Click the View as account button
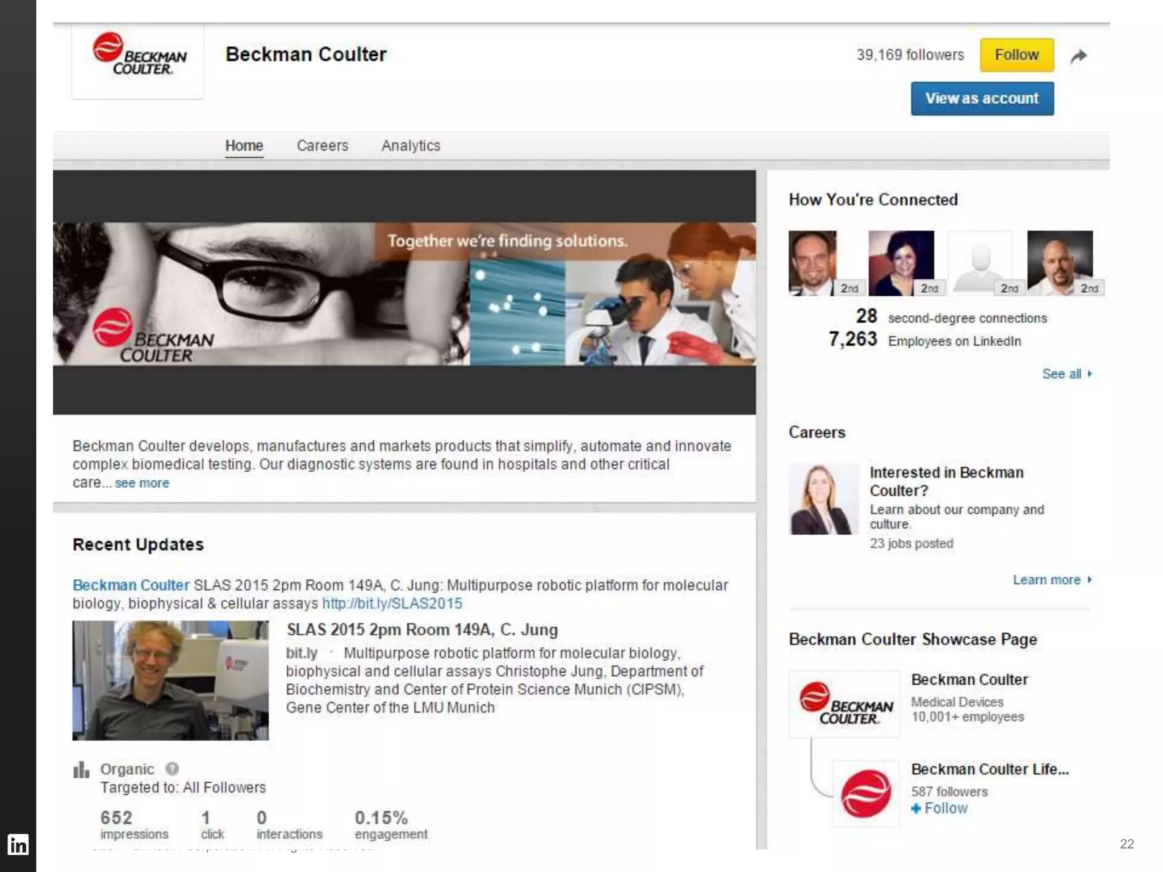Screen dimensions: 1163x872 coord(982,99)
